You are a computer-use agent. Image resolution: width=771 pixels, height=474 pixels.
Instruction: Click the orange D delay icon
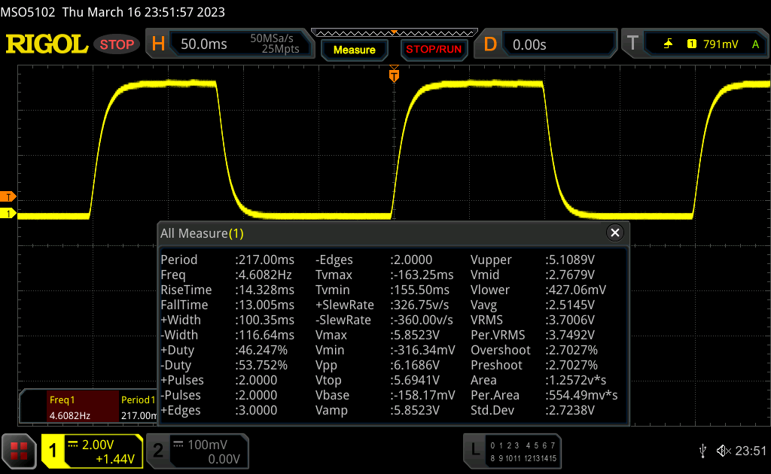[490, 44]
